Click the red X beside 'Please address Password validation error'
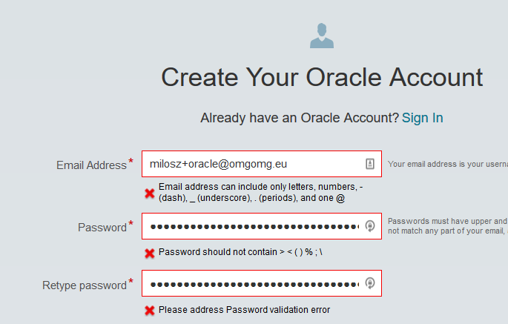The image size is (508, 324). click(x=150, y=311)
